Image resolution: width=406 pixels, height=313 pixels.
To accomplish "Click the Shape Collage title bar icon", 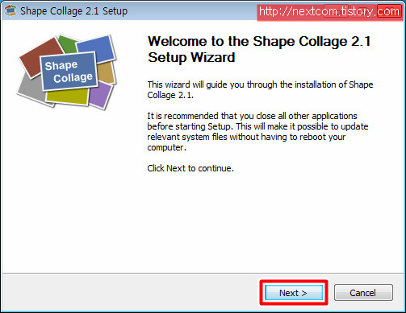I will 10,10.
